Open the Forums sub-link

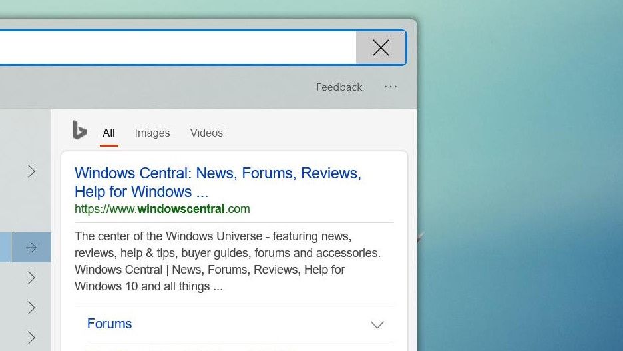click(109, 324)
